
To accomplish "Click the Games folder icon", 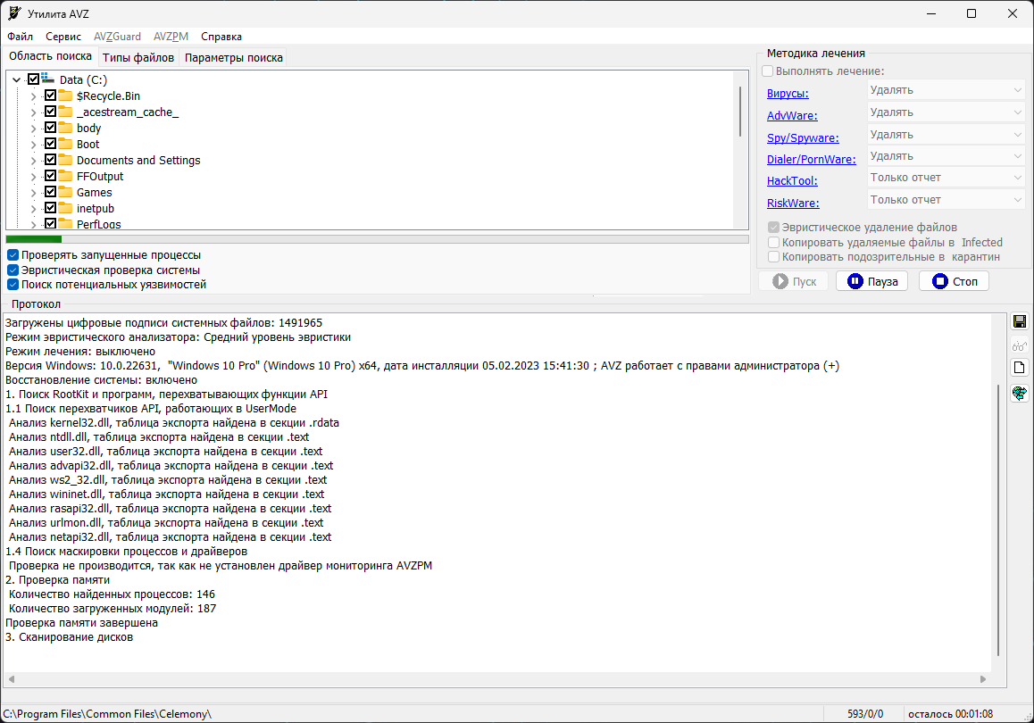I will click(65, 192).
